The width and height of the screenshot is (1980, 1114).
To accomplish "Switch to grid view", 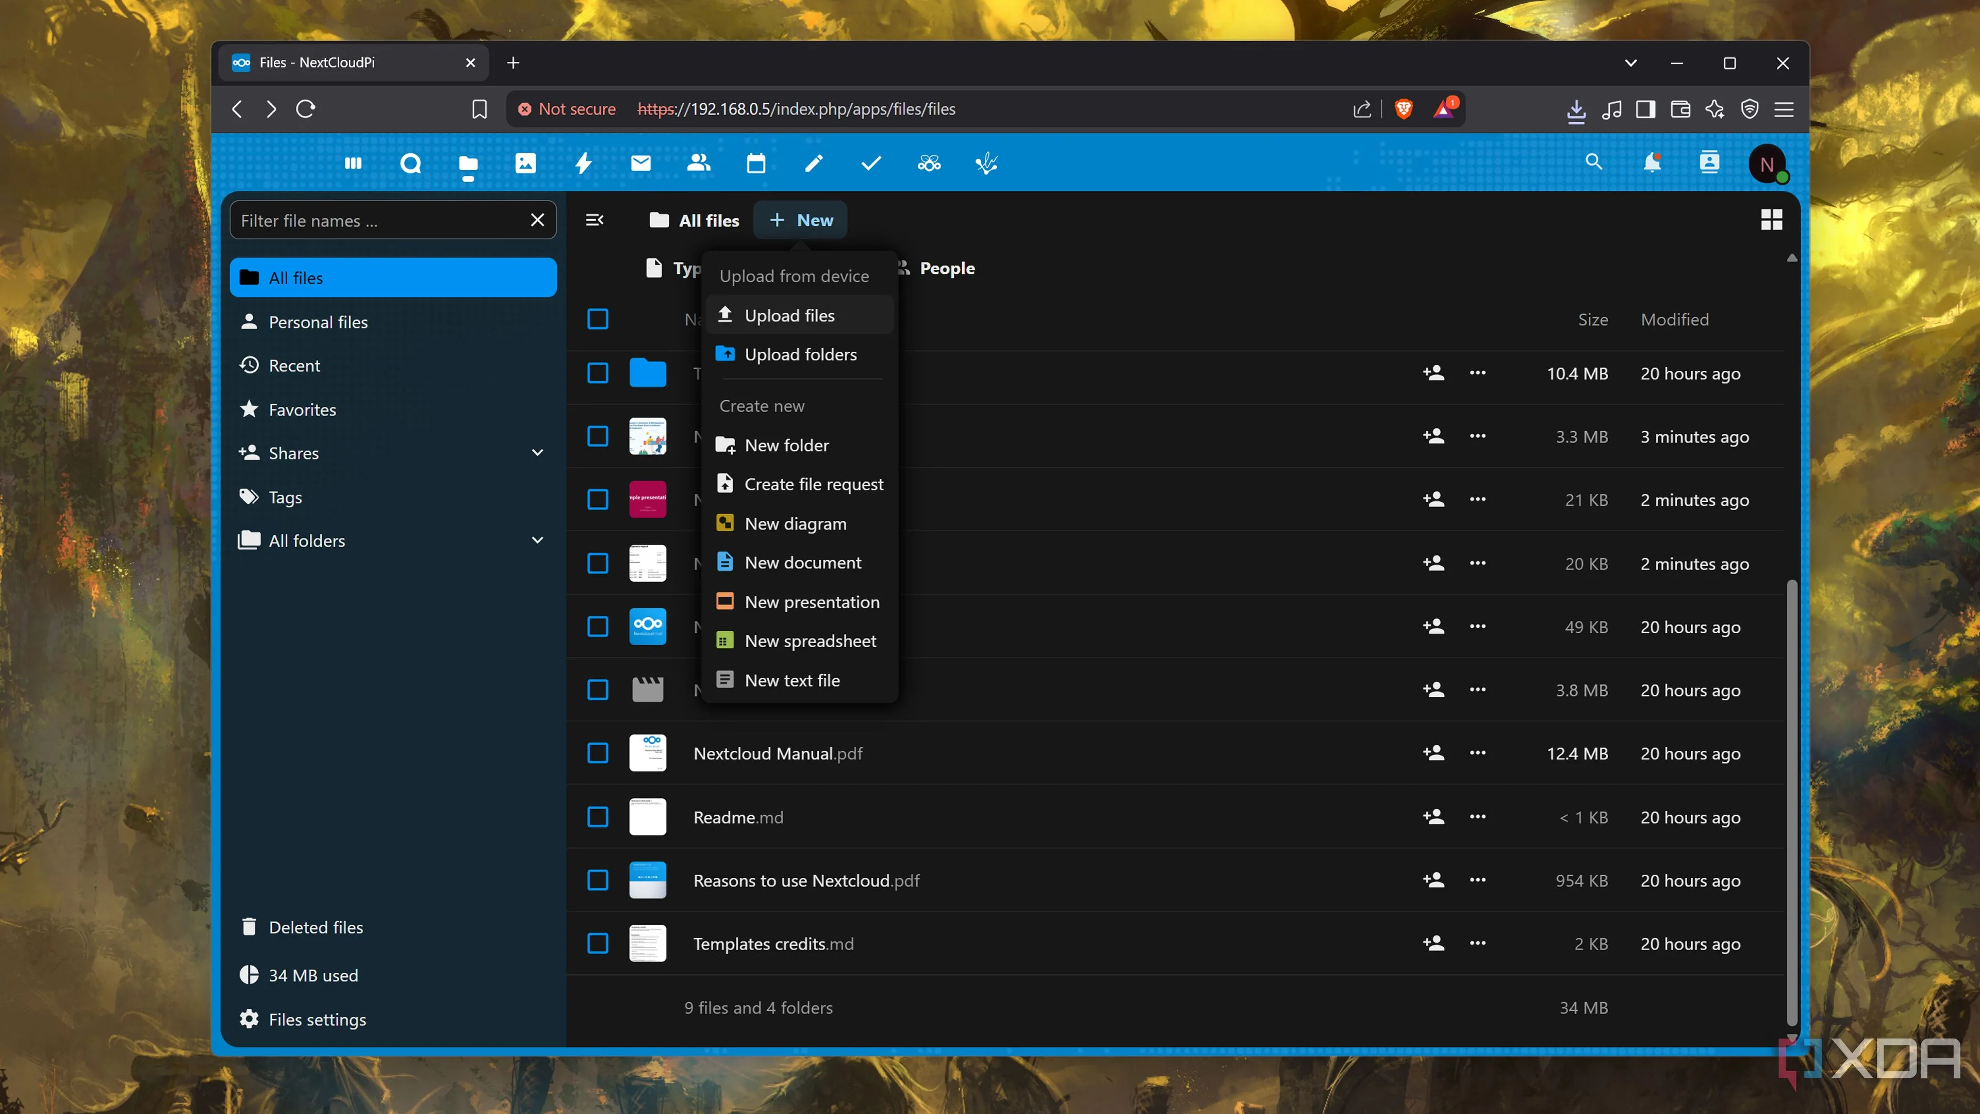I will (1771, 220).
